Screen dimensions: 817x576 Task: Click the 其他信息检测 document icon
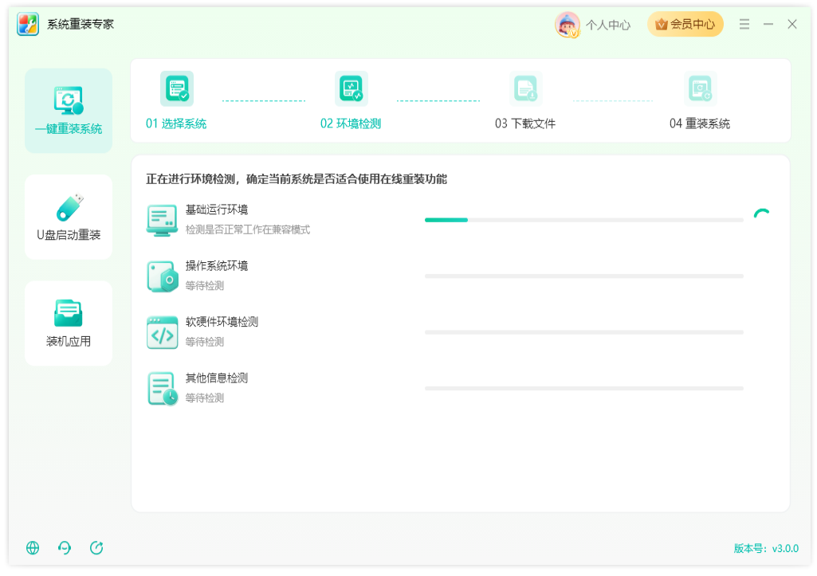162,389
